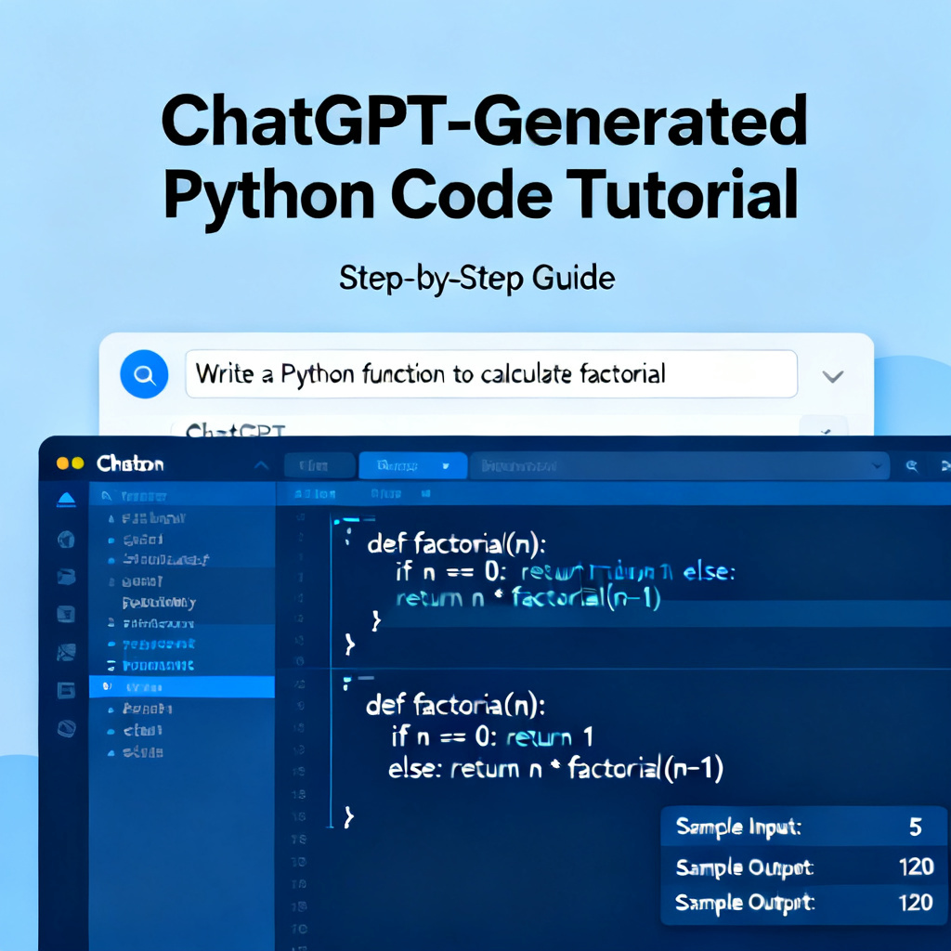This screenshot has width=951, height=951.
Task: Click the first 'def factorial(n):' code line
Action: click(x=457, y=543)
